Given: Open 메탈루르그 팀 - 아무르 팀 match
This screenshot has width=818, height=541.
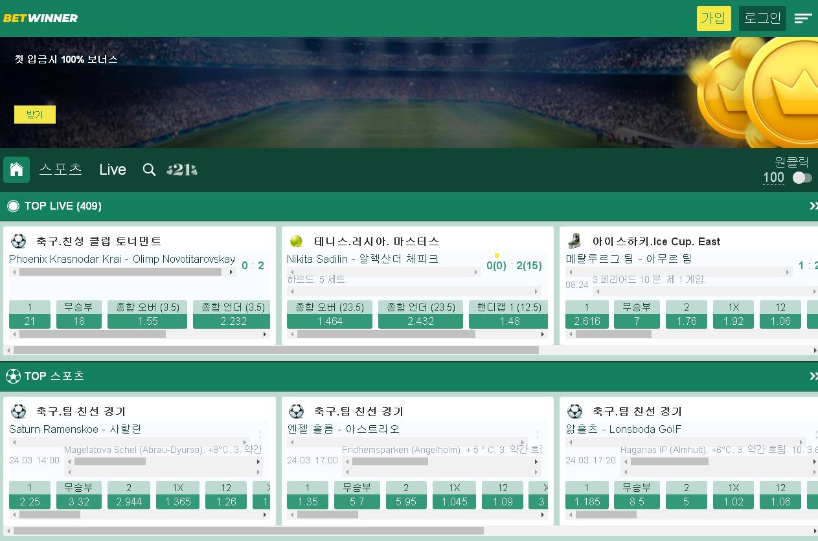Looking at the screenshot, I should point(629,259).
